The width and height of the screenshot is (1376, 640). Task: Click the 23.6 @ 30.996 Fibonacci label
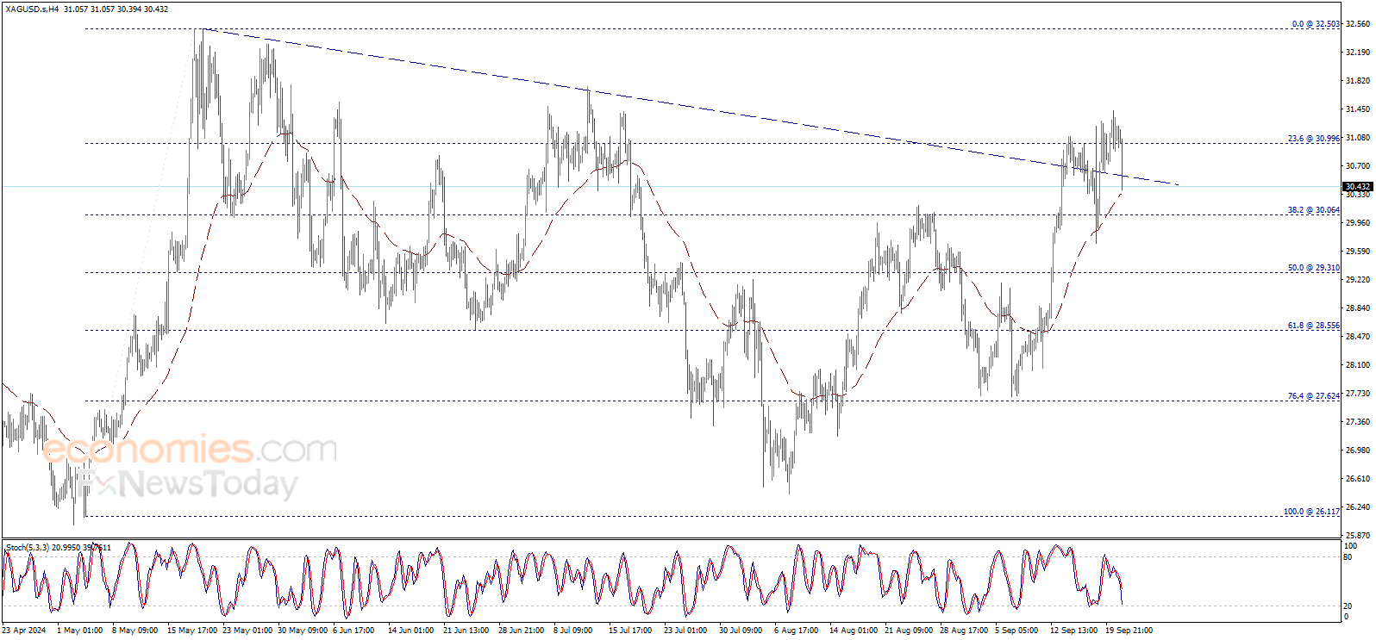click(x=1314, y=139)
